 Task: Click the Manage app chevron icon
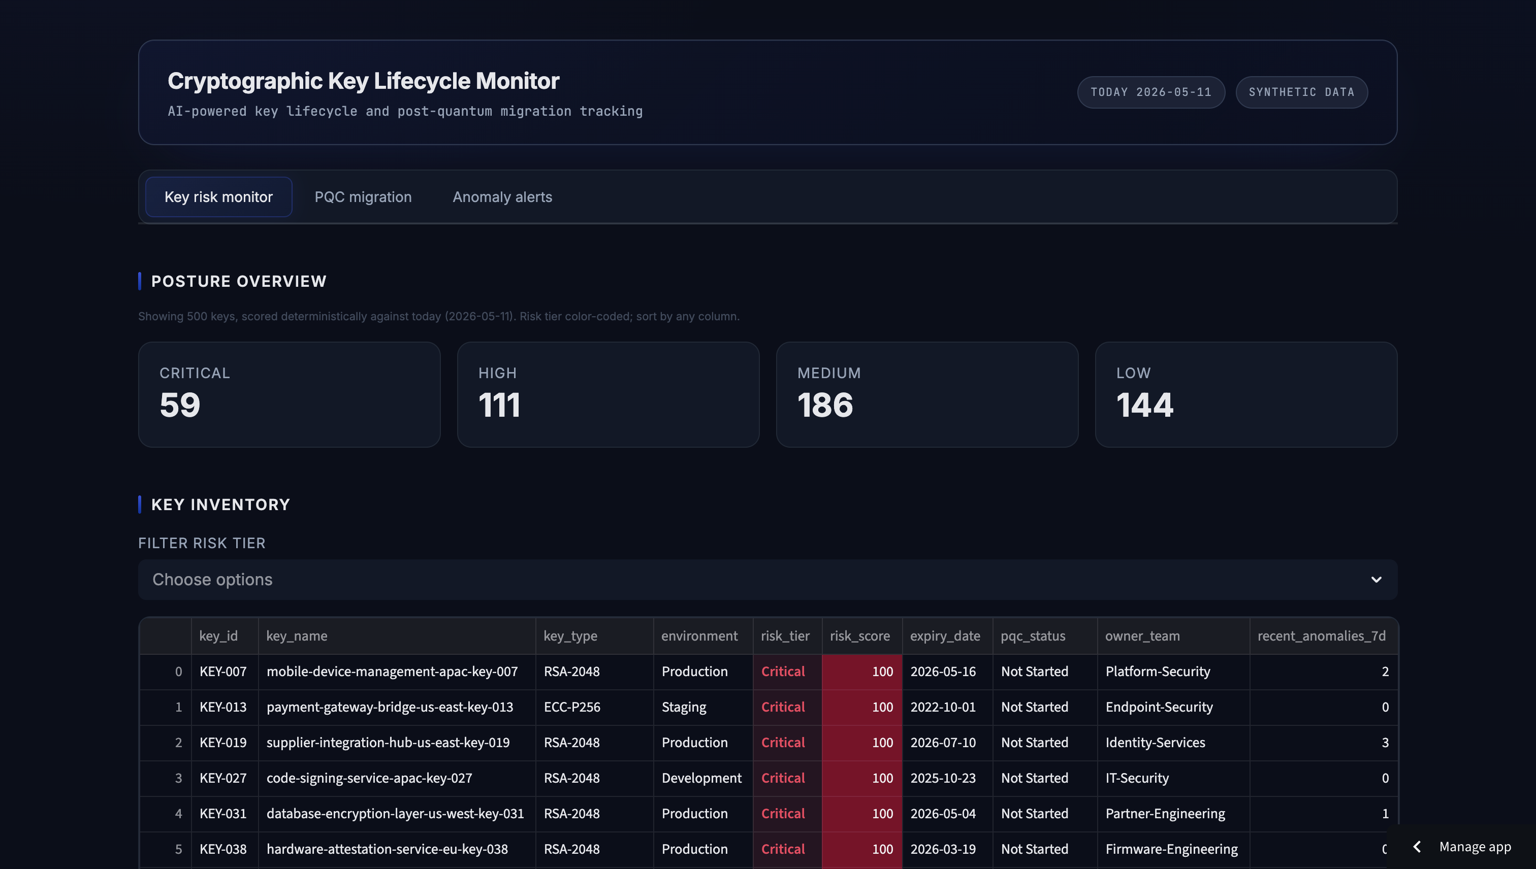pos(1417,847)
